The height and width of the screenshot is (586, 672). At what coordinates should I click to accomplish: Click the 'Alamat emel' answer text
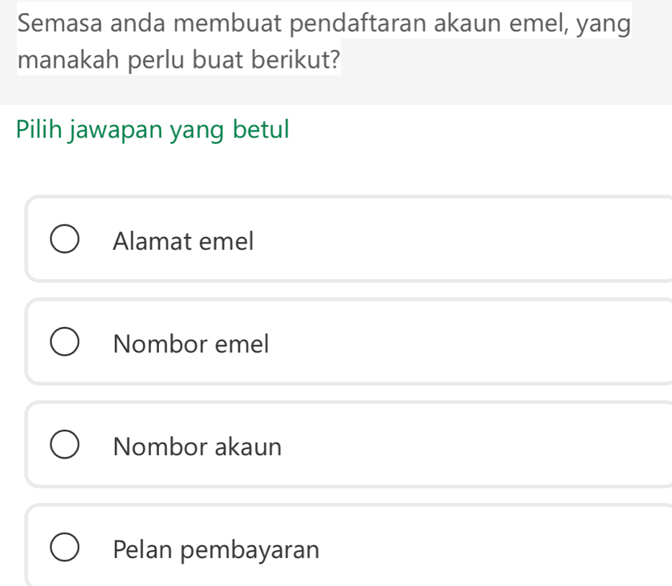point(183,241)
